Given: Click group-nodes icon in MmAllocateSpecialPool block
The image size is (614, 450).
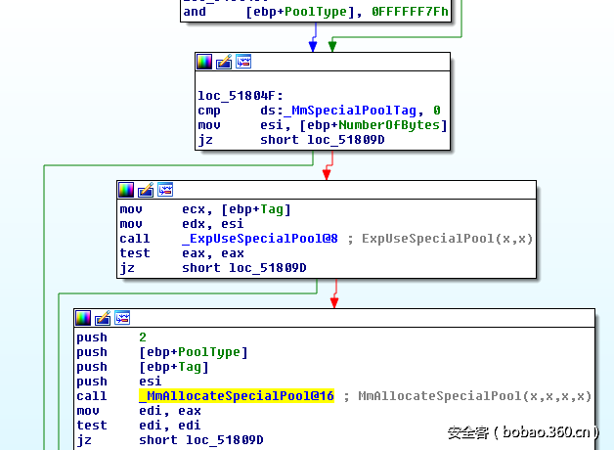Looking at the screenshot, I should (122, 318).
